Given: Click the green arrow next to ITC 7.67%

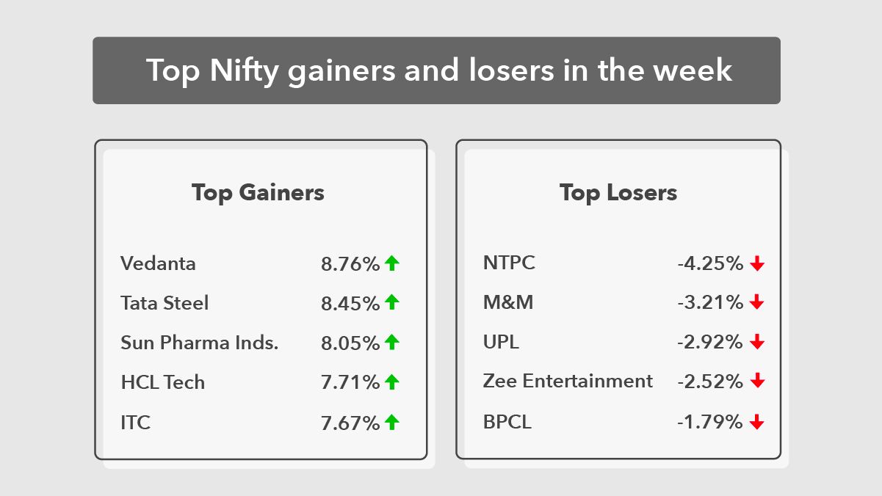Looking at the screenshot, I should [391, 422].
